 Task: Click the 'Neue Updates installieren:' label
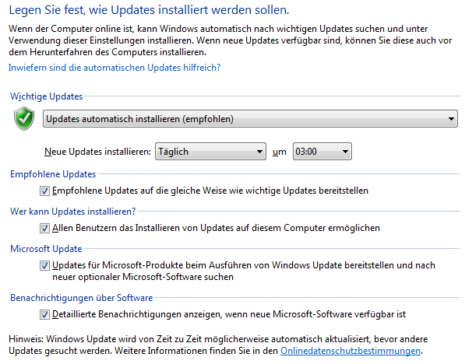point(97,152)
